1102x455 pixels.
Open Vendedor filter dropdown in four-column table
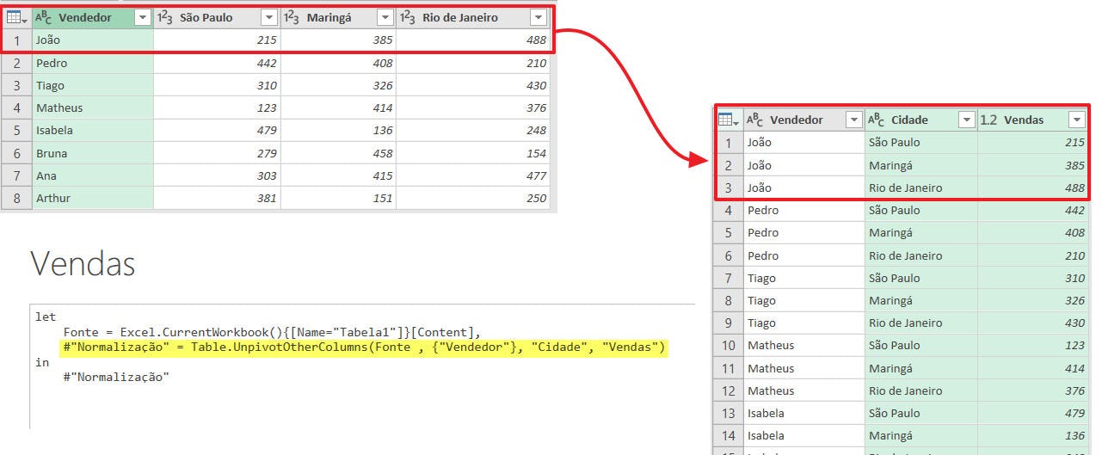143,17
